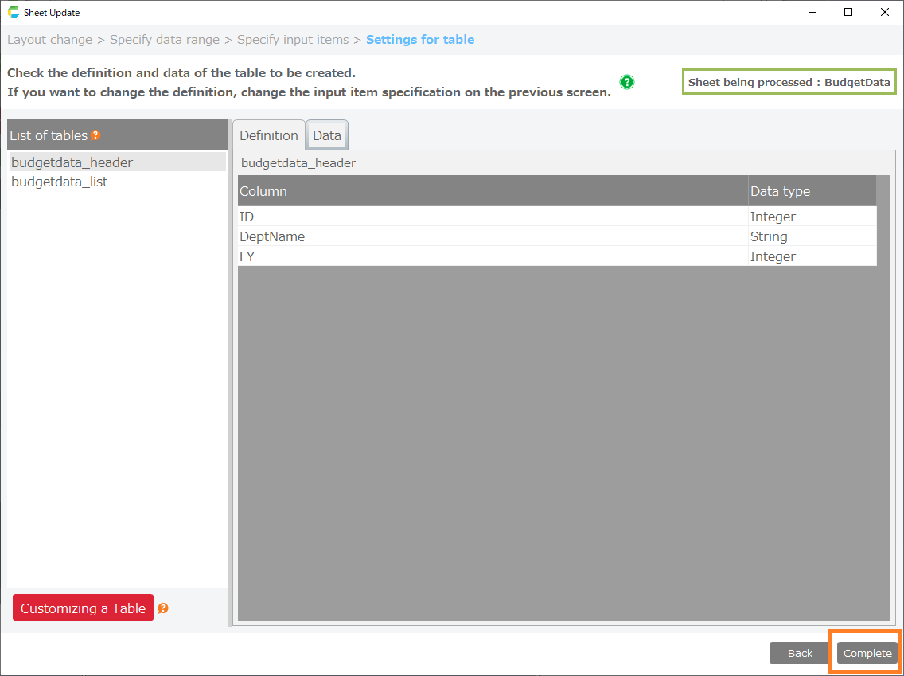Image resolution: width=904 pixels, height=676 pixels.
Task: Click the orange help icon beside Customizing a Table
Action: click(x=163, y=608)
